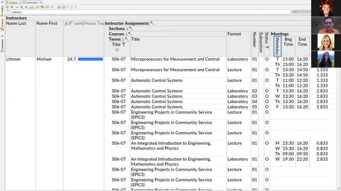Click the bottom video participant thumbnail
This screenshot has width=341, height=191.
[x=326, y=59]
